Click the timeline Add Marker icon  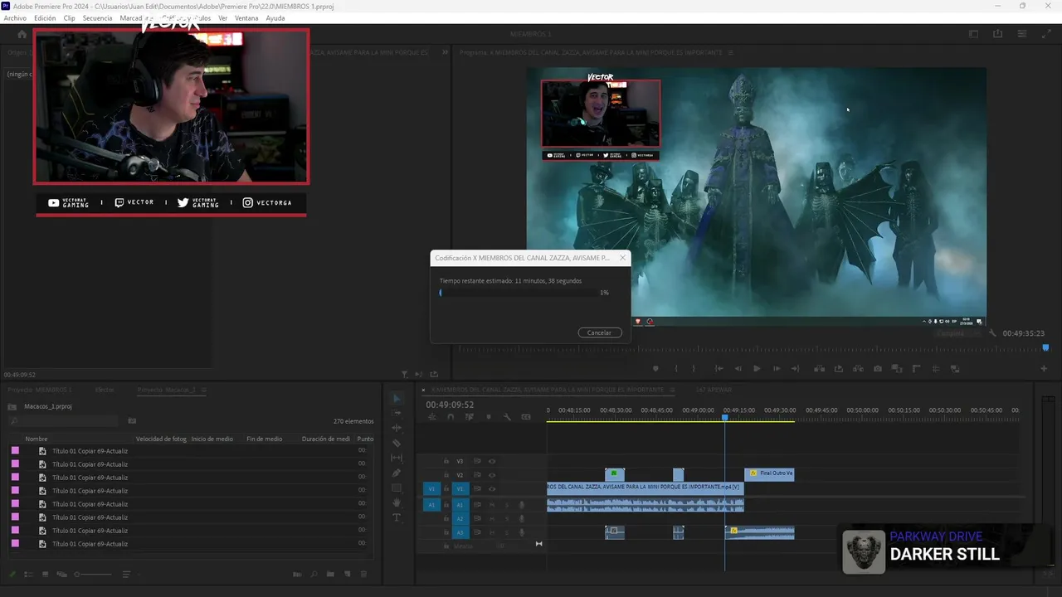[488, 417]
